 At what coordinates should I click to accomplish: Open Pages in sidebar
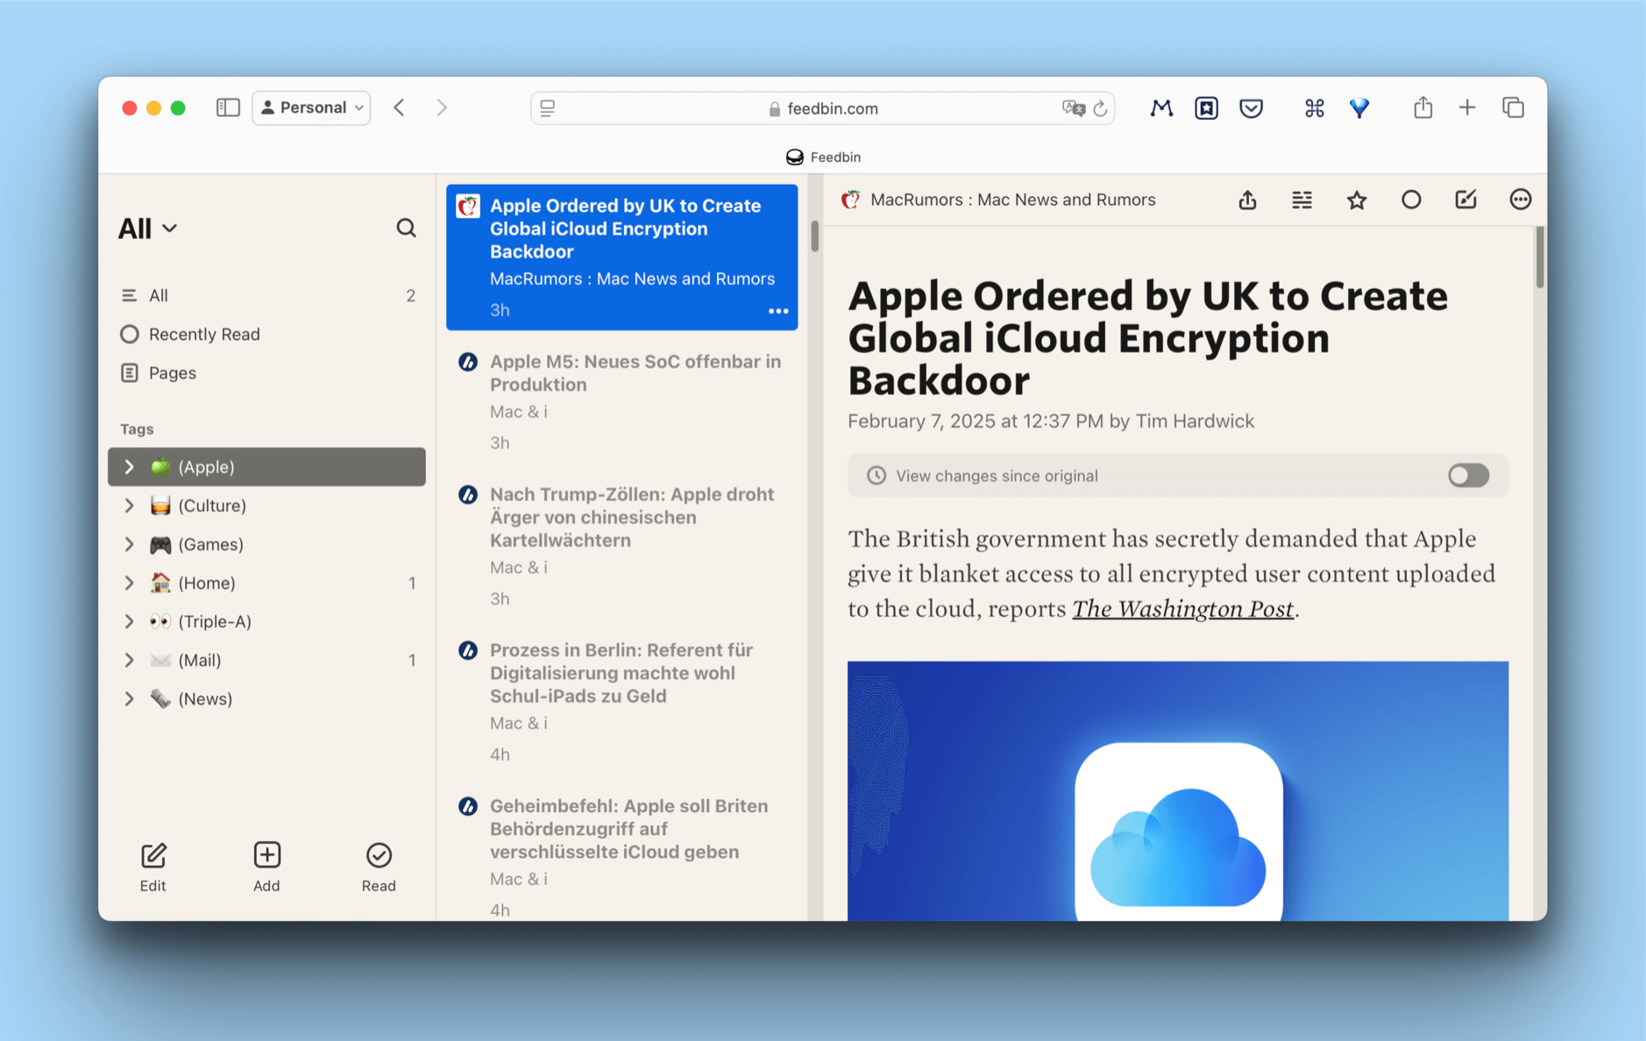pos(266,372)
